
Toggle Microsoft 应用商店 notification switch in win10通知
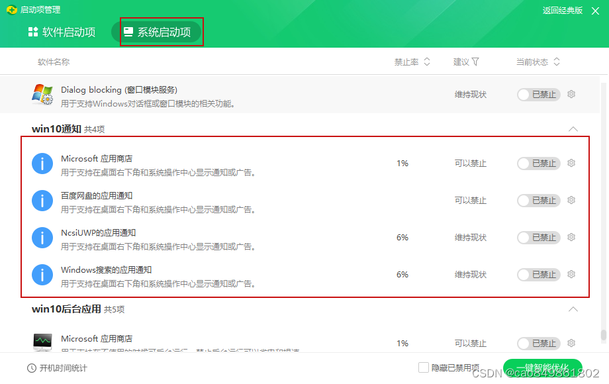pyautogui.click(x=538, y=164)
